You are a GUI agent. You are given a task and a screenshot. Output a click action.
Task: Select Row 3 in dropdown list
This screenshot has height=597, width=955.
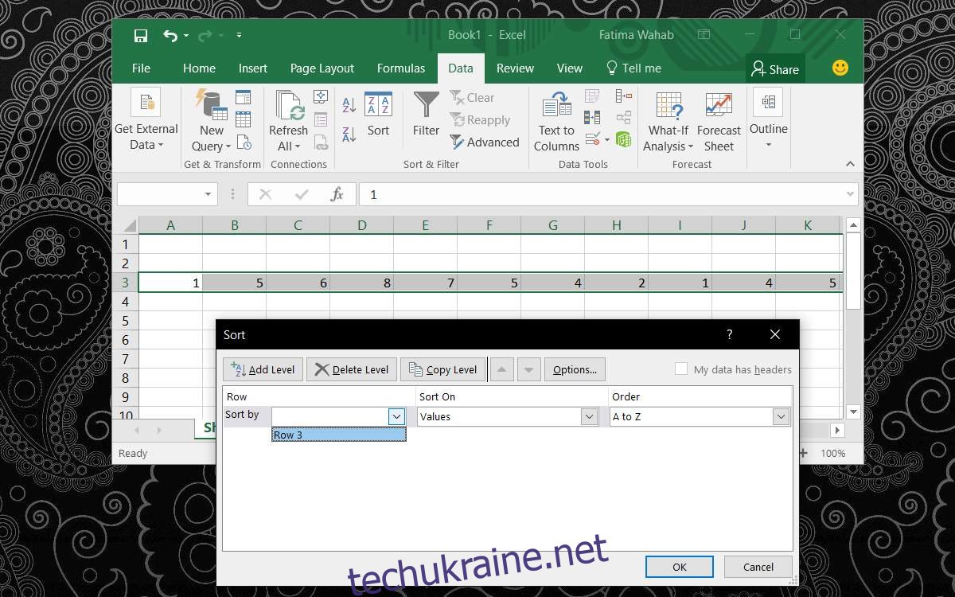point(339,435)
